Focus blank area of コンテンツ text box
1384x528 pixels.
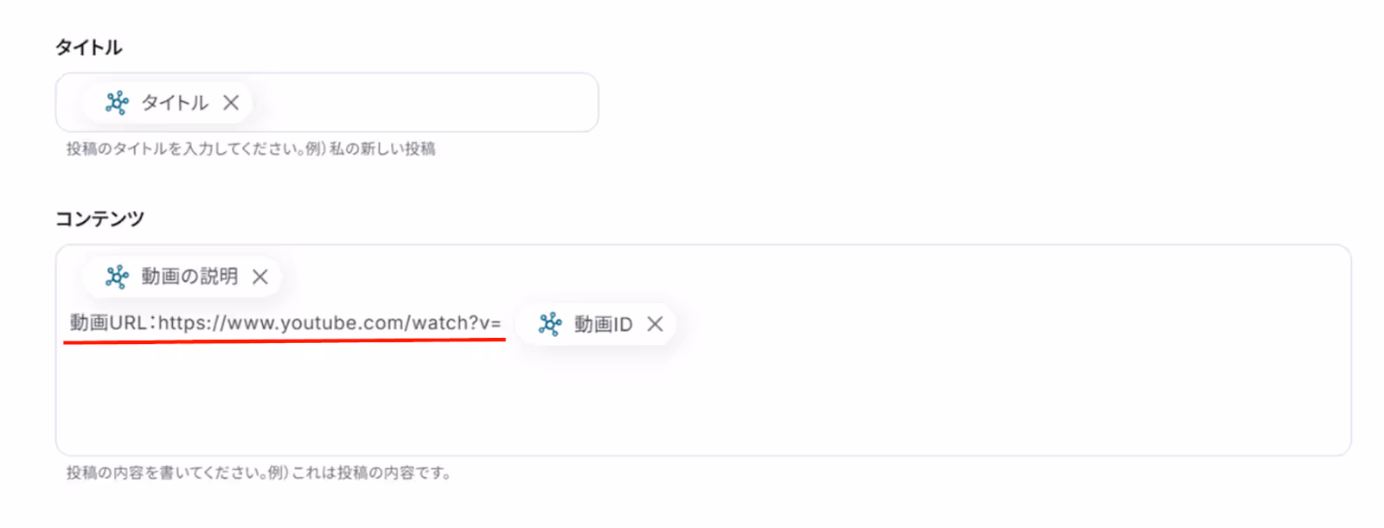(x=702, y=398)
